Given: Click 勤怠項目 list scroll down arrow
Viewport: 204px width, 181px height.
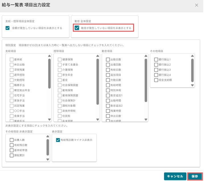Looking at the screenshot, I should (x=146, y=119).
